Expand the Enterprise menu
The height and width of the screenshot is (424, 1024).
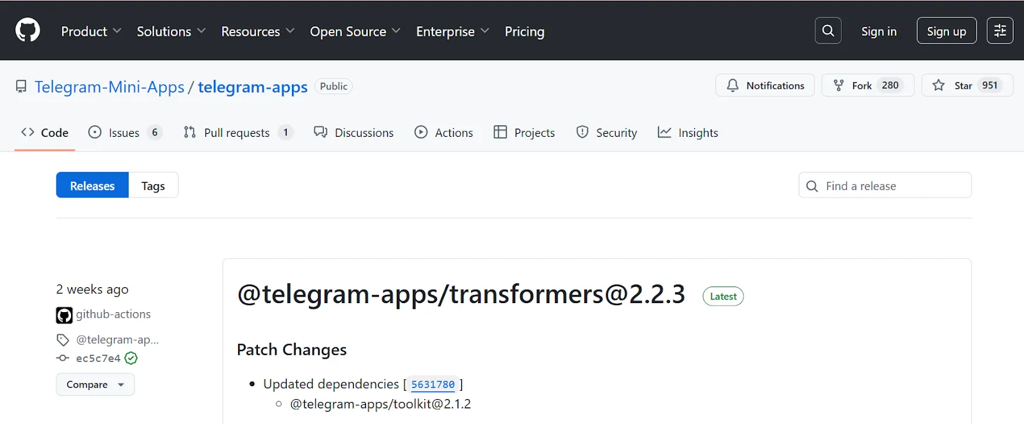(x=452, y=31)
